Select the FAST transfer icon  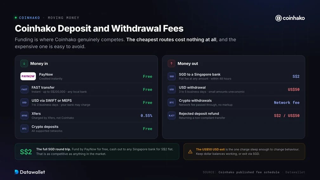pos(24,89)
